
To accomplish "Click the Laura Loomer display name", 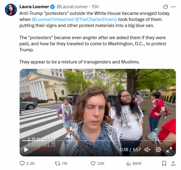I will pos(34,7).
